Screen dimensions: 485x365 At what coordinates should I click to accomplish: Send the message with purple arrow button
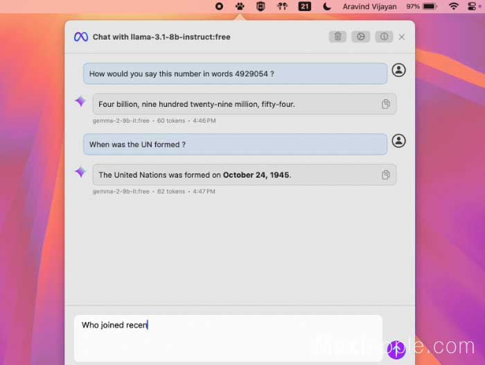coord(396,350)
